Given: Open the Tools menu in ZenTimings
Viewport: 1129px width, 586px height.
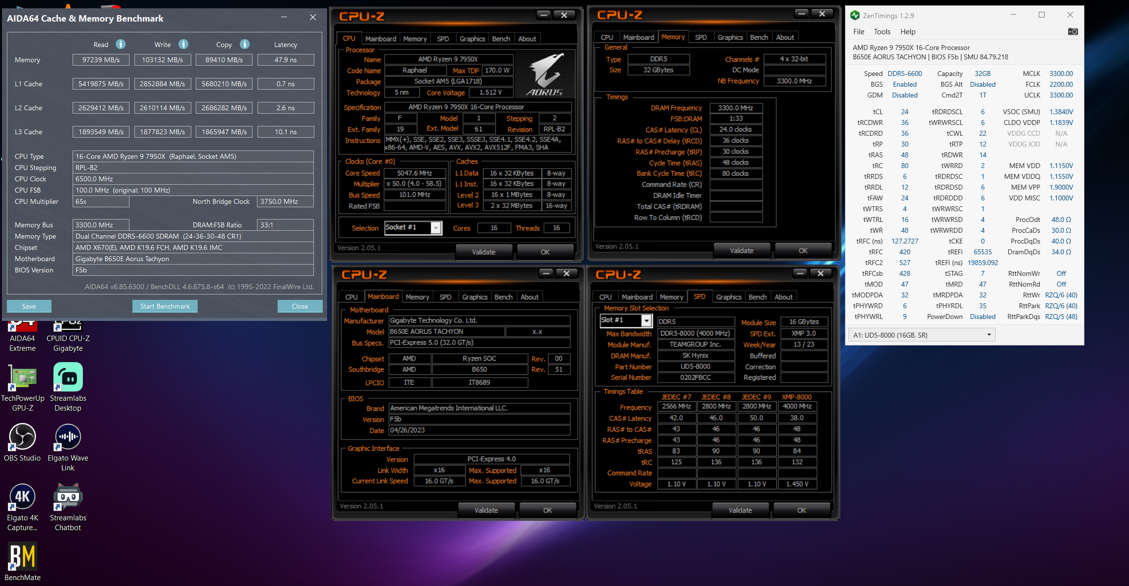Looking at the screenshot, I should pyautogui.click(x=882, y=32).
